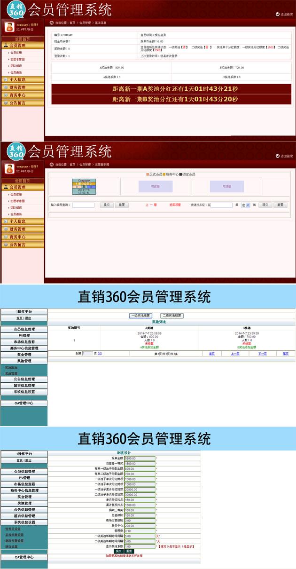Go to 尾页 in 奖池列表 pagination
This screenshot has height=569, width=296.
[x=285, y=354]
